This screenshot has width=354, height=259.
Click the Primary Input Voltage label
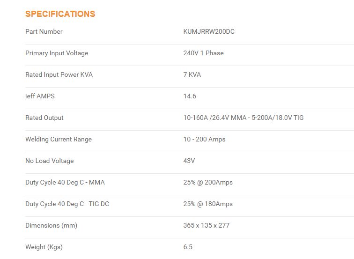click(57, 53)
